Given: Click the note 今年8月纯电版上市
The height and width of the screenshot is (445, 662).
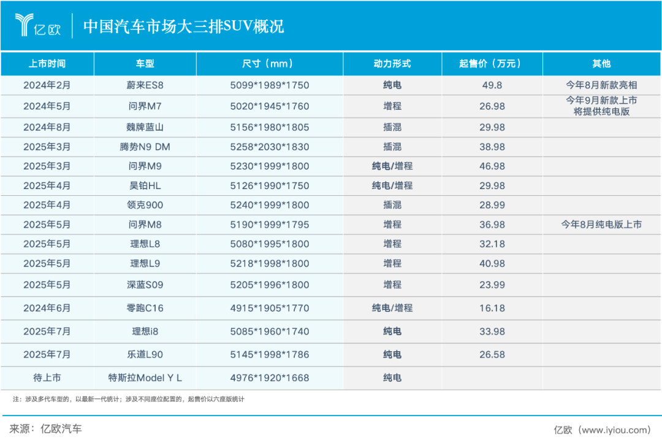Looking at the screenshot, I should (602, 225).
